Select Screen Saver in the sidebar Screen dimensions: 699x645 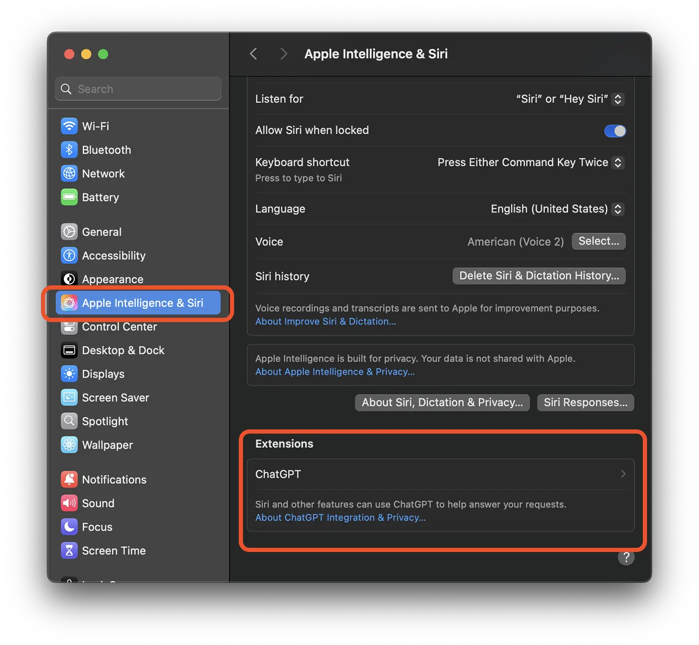click(x=138, y=398)
